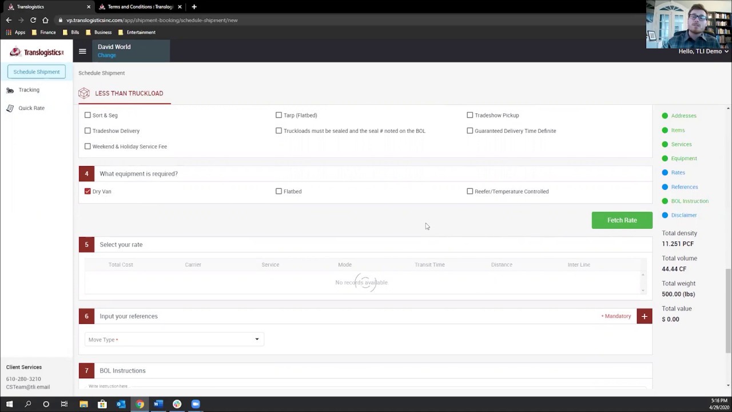Screen dimensions: 732x412
Task: Select Reefer/Temperature Controlled checkbox
Action: tap(470, 191)
